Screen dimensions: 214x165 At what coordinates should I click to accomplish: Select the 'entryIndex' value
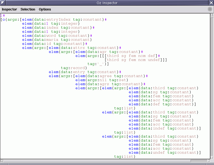[x=58, y=20]
